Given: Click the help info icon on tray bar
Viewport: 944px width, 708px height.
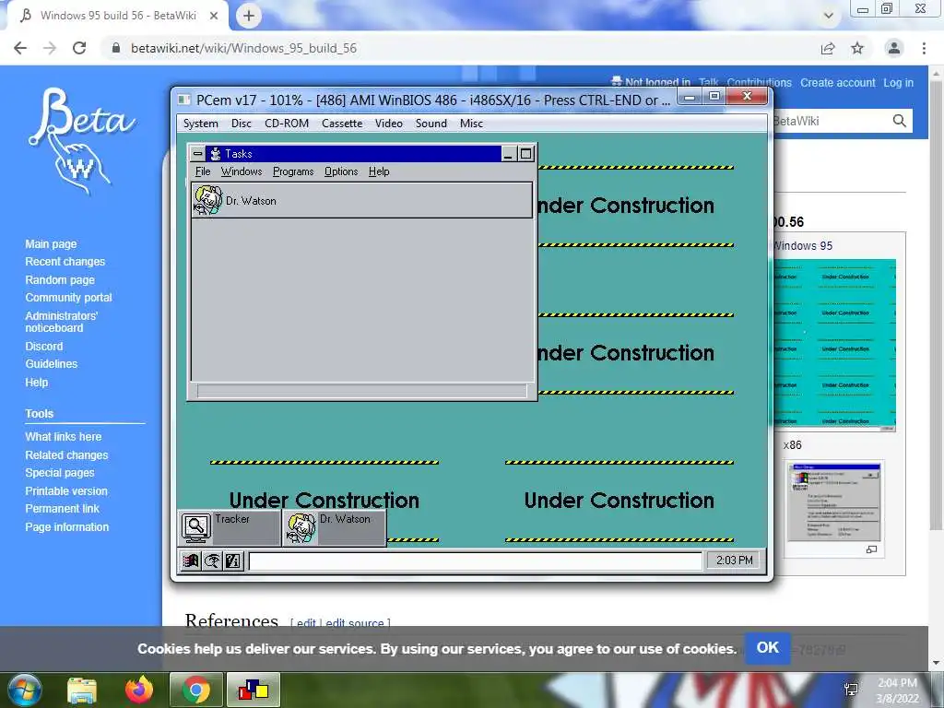Looking at the screenshot, I should click(233, 561).
